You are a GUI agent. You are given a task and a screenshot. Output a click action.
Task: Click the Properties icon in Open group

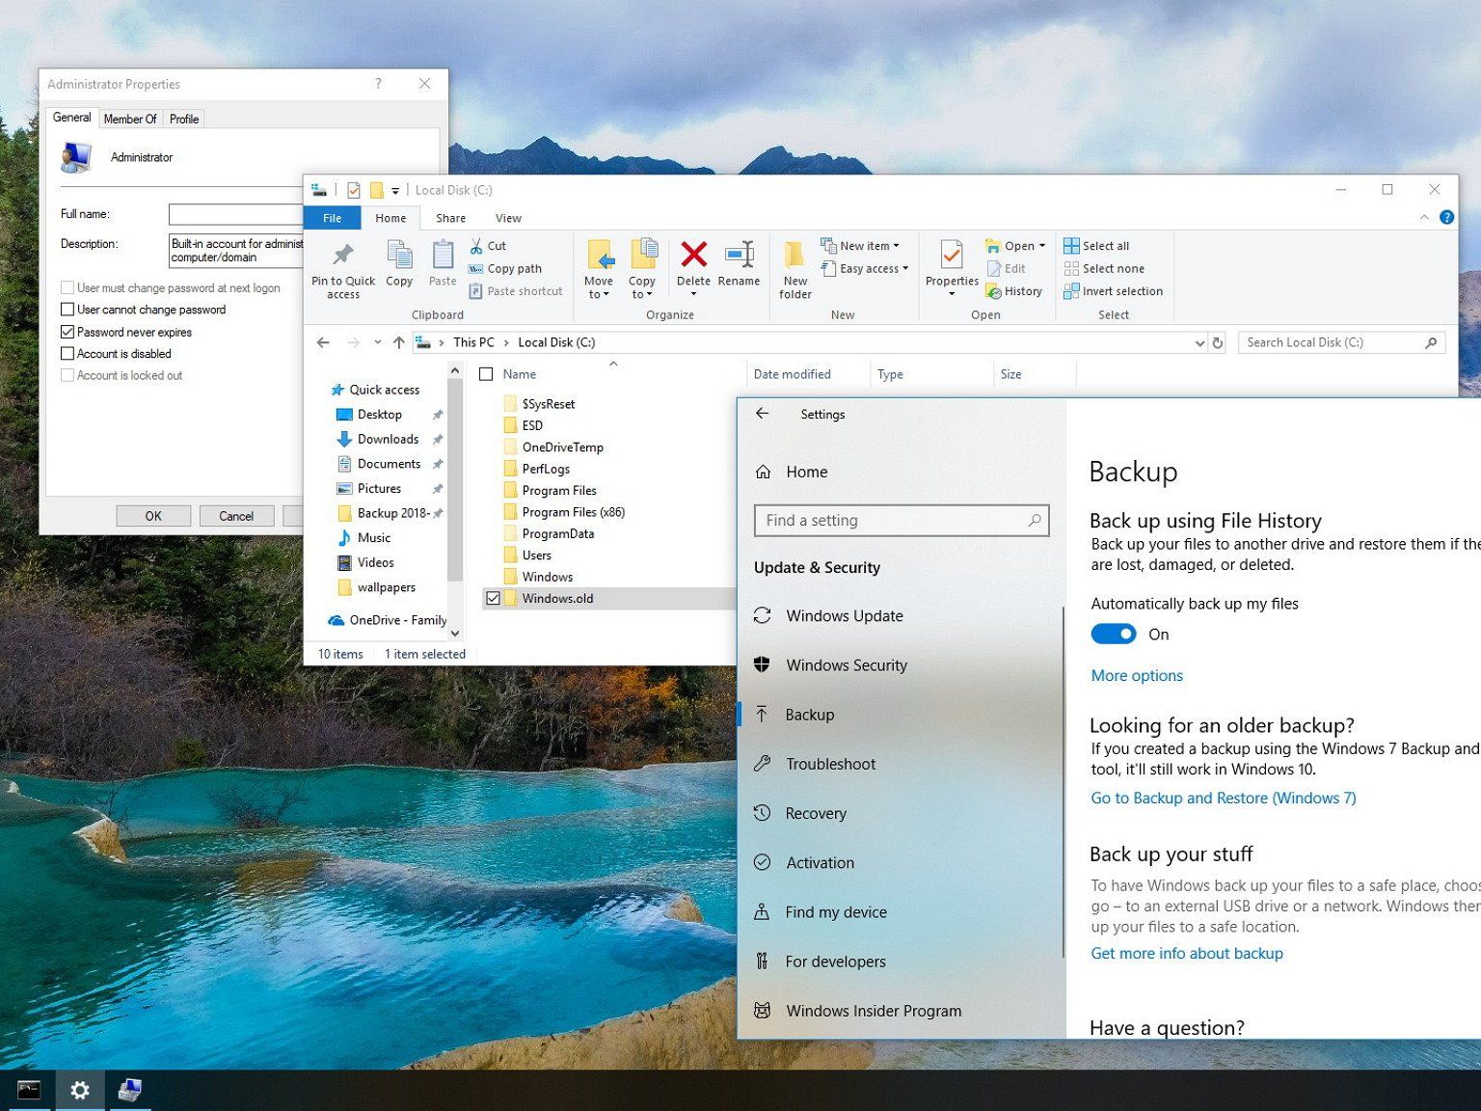951,255
